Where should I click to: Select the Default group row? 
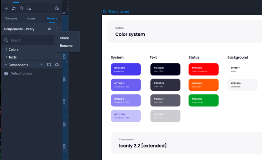tap(32, 73)
